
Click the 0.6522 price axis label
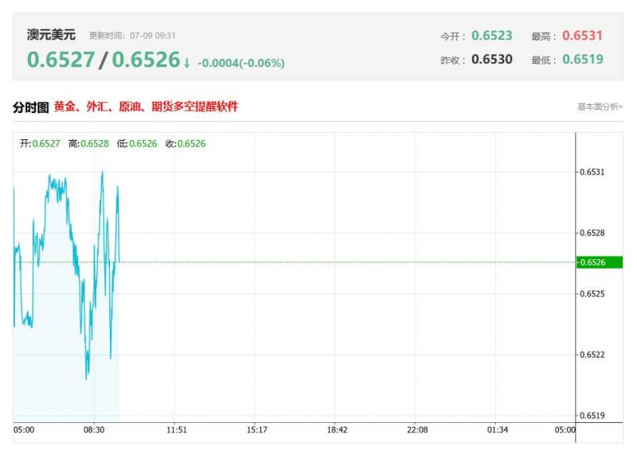[x=592, y=355]
